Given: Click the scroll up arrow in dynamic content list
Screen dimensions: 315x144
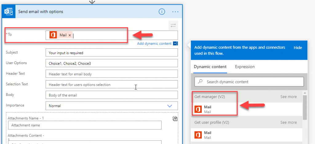Looking at the screenshot, I should click(x=305, y=93).
